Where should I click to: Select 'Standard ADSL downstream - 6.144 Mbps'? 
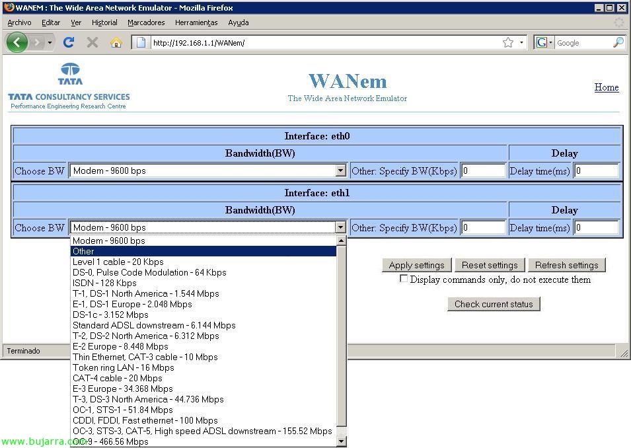pos(204,325)
